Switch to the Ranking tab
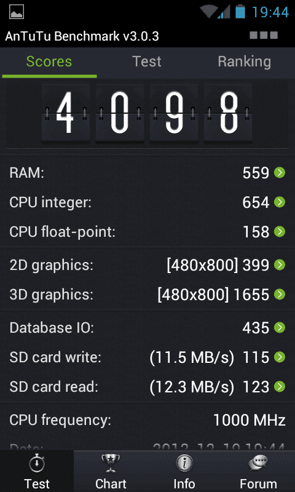This screenshot has width=295, height=492. 244,62
